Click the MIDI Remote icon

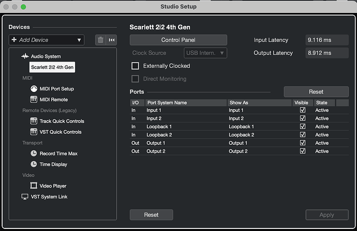click(34, 99)
